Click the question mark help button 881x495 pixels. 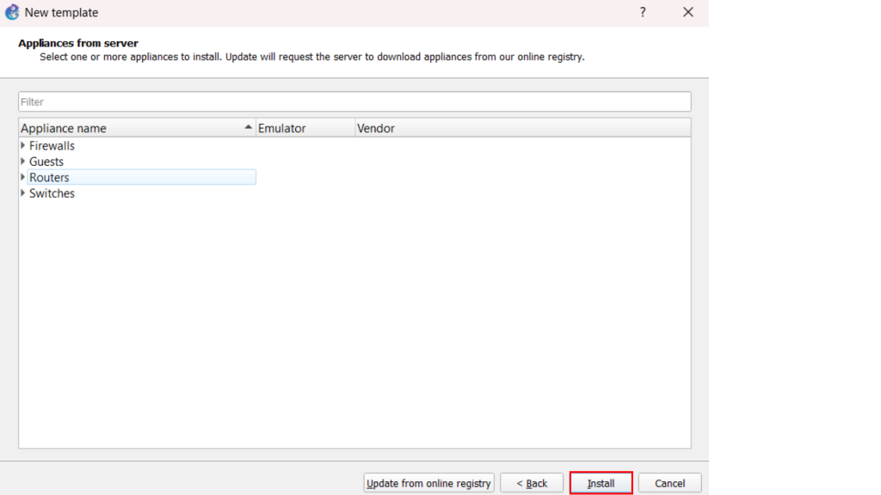click(x=642, y=13)
